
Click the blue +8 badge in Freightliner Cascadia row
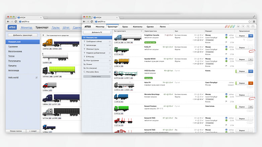pos(251,36)
